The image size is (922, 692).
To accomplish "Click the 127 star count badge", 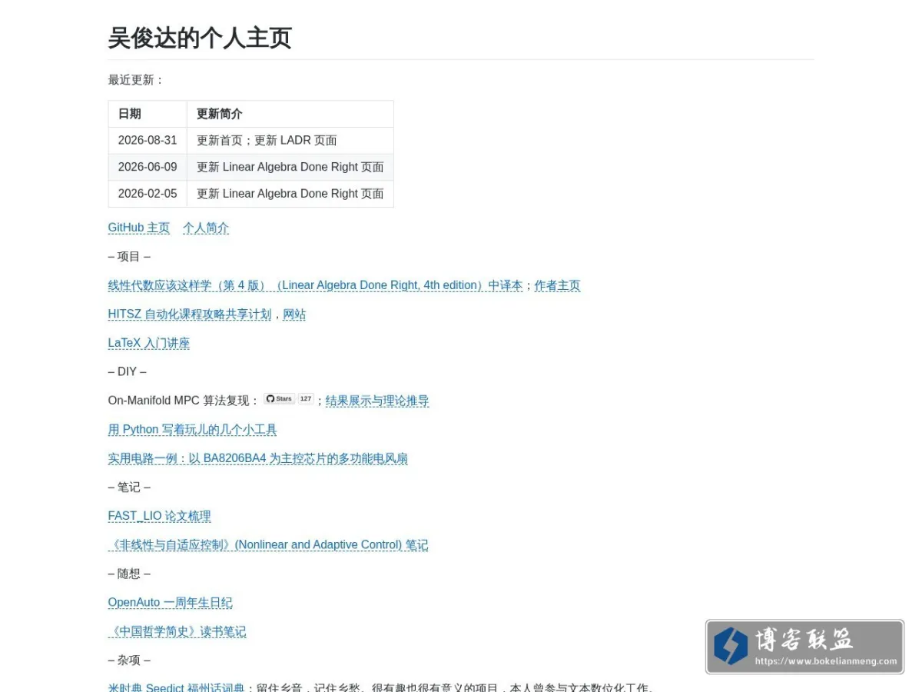I will [x=306, y=399].
